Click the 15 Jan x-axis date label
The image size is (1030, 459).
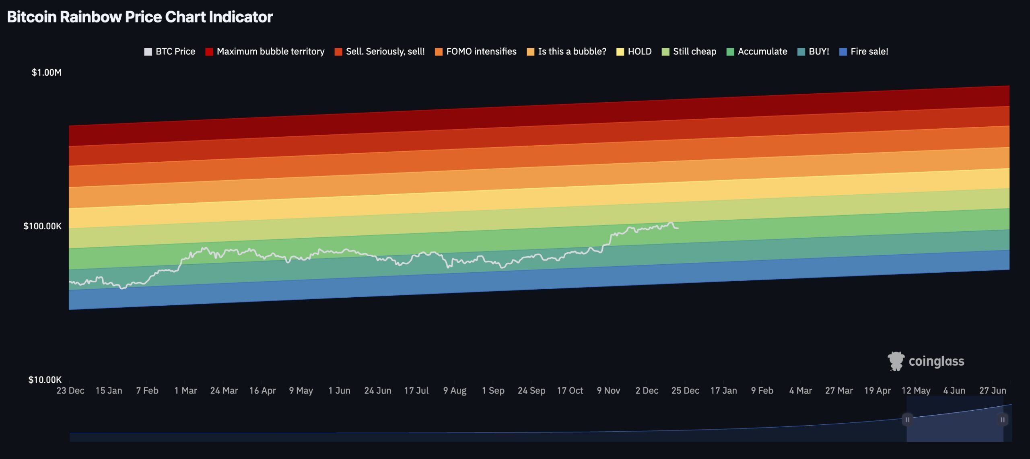point(109,391)
